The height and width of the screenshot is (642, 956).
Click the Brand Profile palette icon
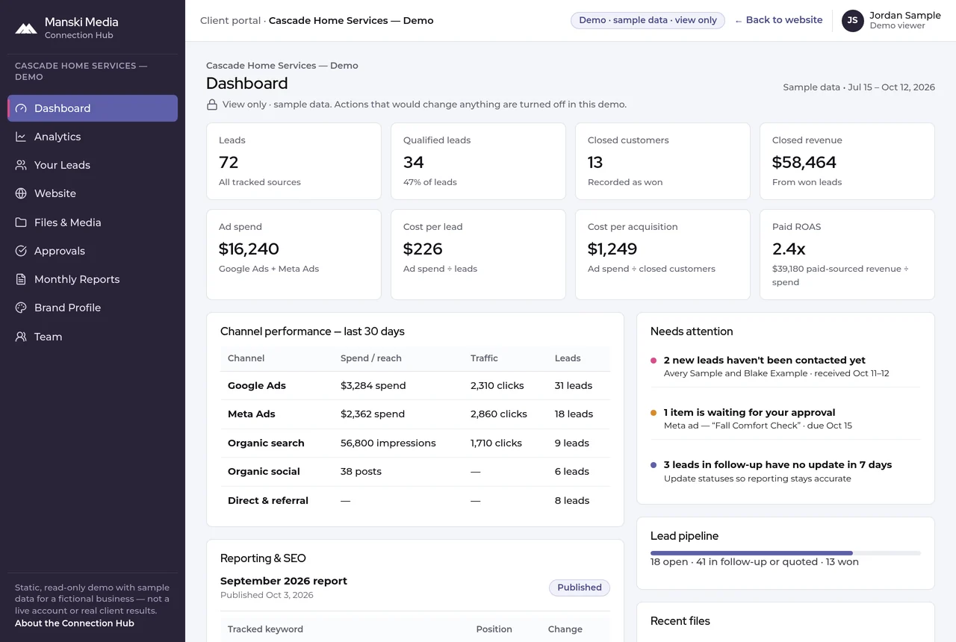click(21, 308)
